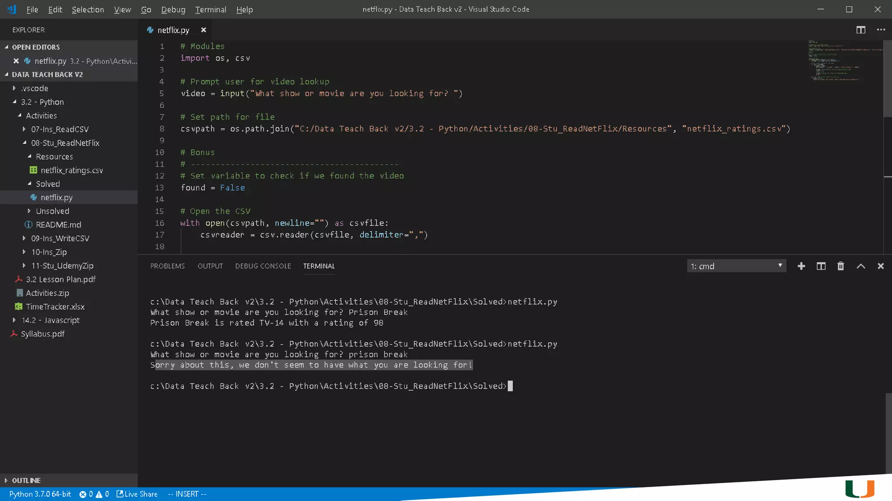892x501 pixels.
Task: Expand the Outline section
Action: click(26, 481)
